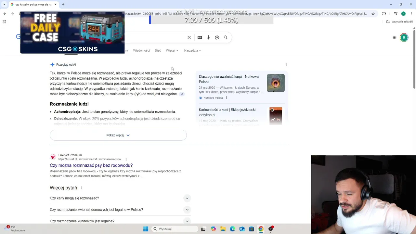Open the Chrome profile R avatar in toolbar

(403, 13)
